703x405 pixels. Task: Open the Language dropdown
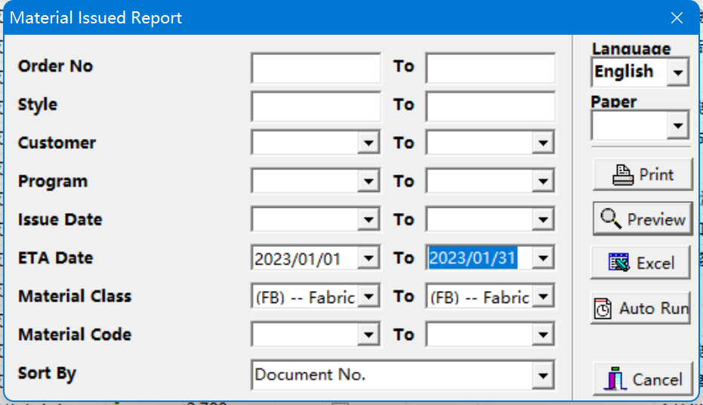point(678,73)
